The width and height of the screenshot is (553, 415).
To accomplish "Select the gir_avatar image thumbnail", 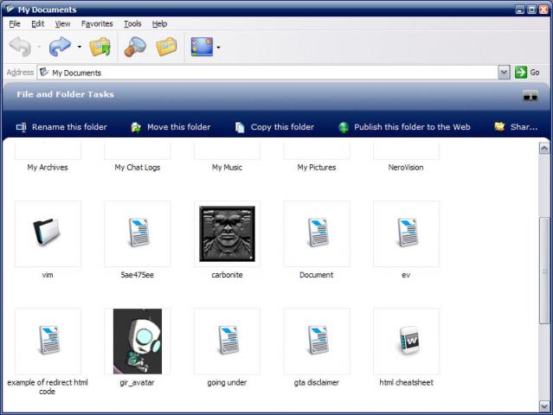I will [x=138, y=342].
